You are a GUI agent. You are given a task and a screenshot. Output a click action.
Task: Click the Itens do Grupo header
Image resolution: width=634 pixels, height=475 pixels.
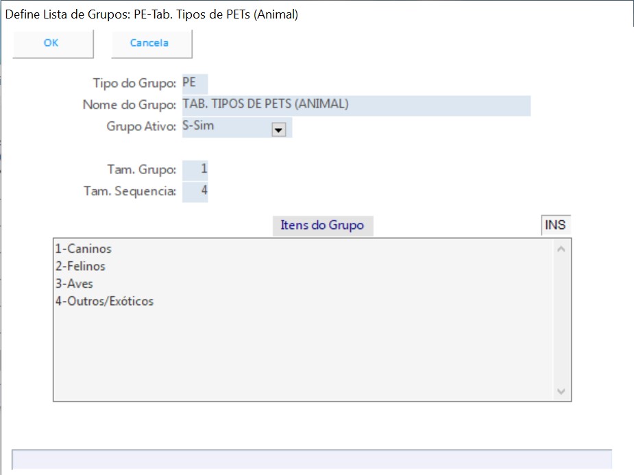(x=322, y=226)
